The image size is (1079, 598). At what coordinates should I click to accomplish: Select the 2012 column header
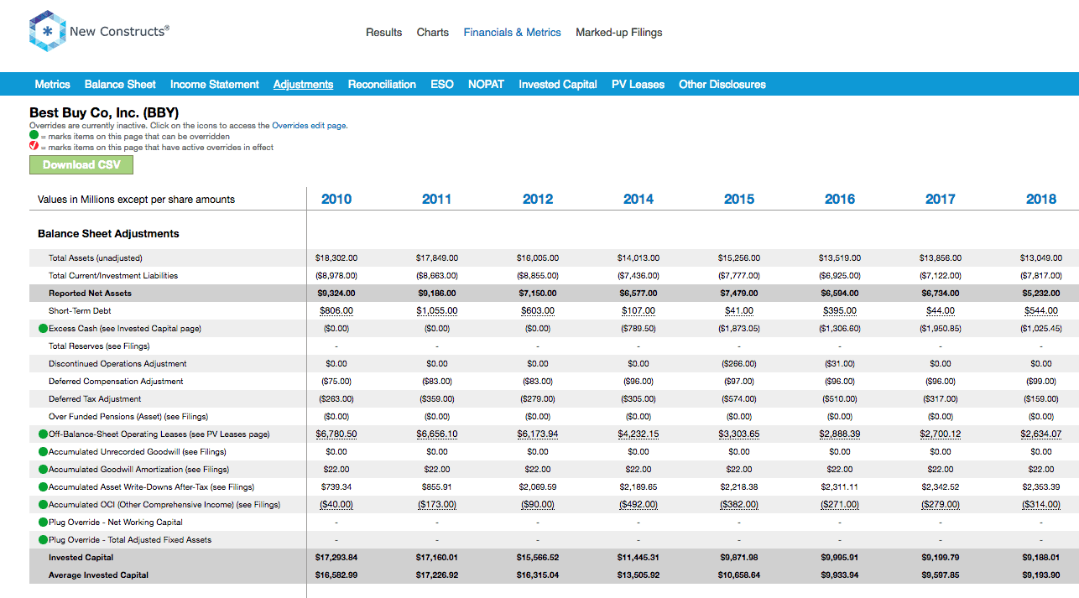point(538,200)
